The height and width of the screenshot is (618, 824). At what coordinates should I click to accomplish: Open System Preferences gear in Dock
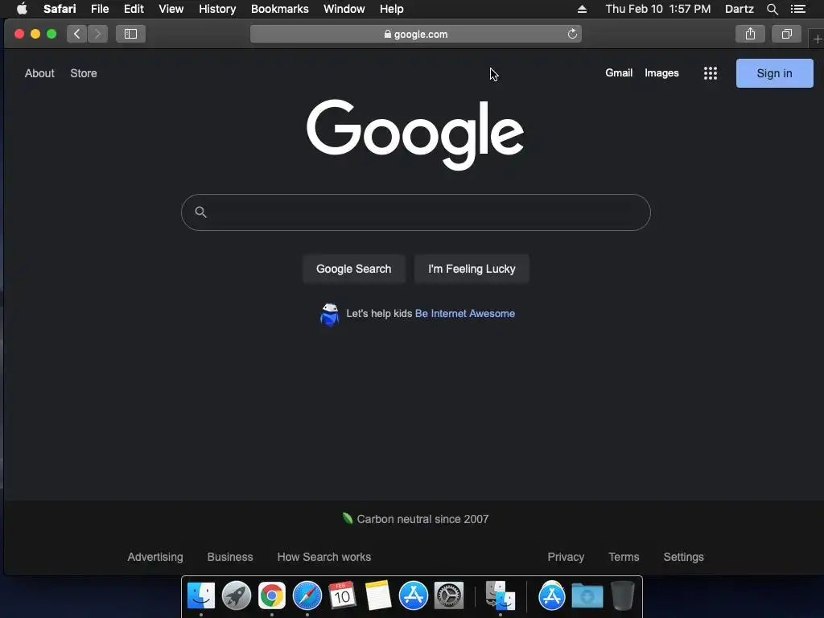[x=449, y=595]
